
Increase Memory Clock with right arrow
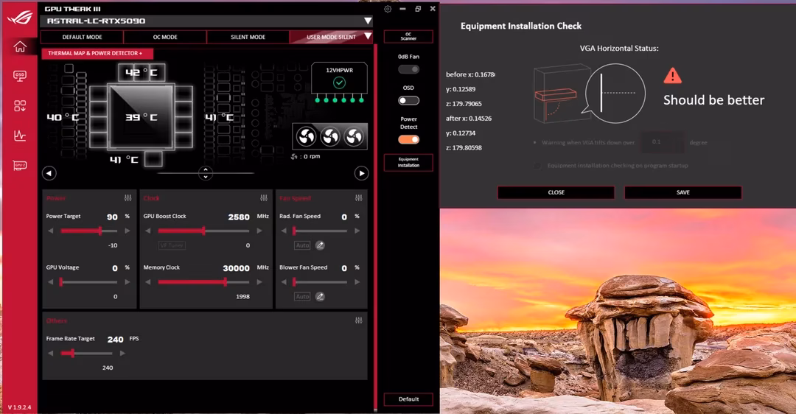(259, 282)
